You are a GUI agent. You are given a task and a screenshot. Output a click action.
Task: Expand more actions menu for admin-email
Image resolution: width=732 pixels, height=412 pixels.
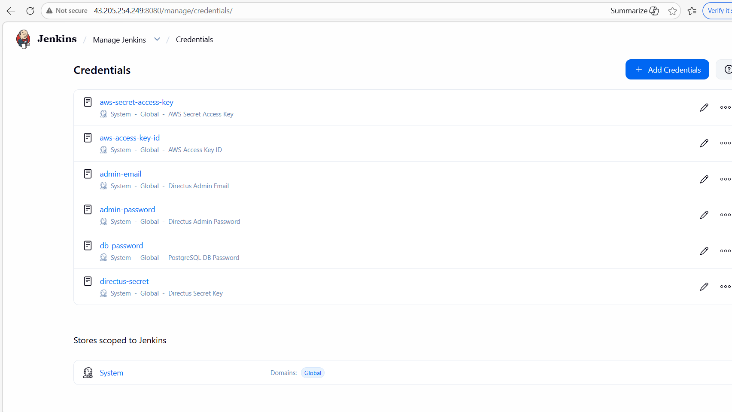[x=725, y=179]
